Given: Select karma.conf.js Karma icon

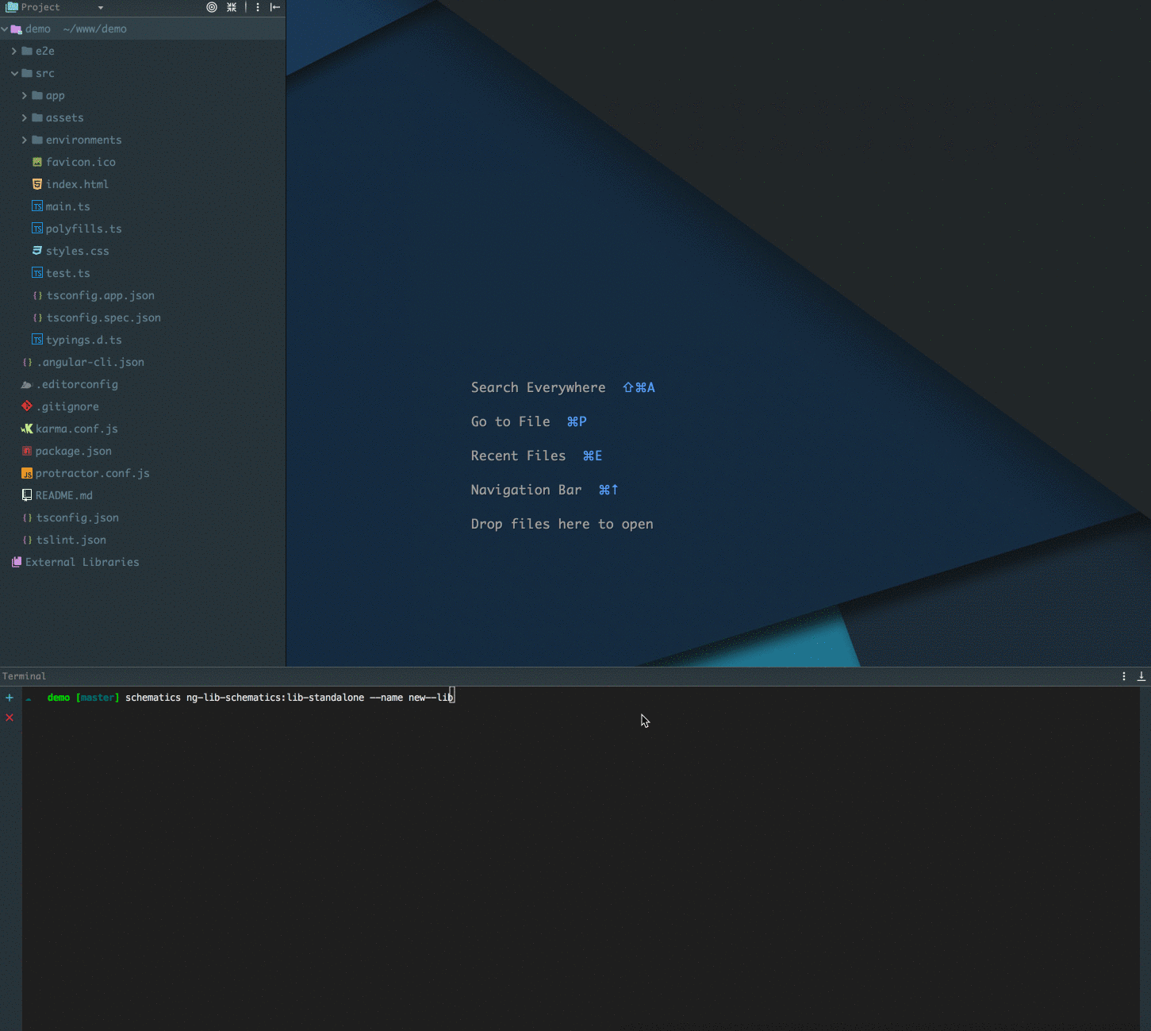Looking at the screenshot, I should coord(27,429).
